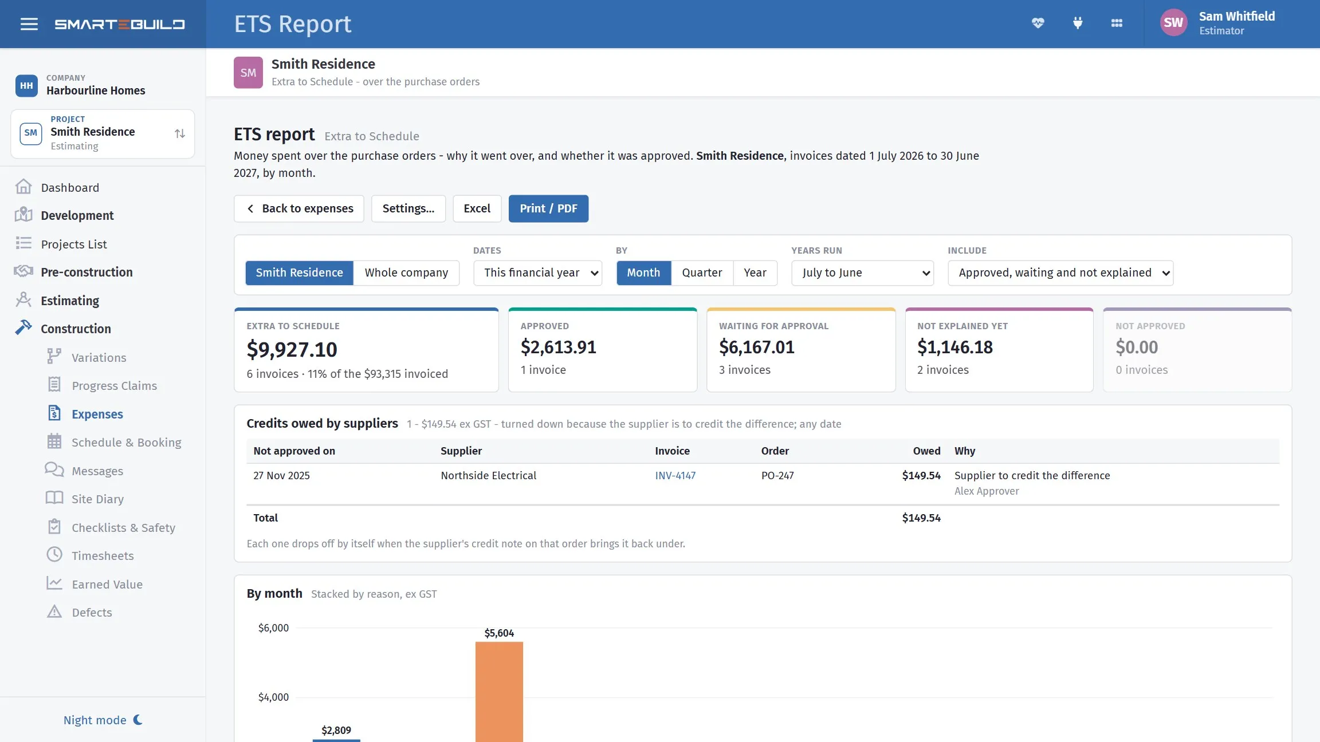The height and width of the screenshot is (742, 1320).
Task: Click the Waiting for Approval card
Action: point(801,350)
